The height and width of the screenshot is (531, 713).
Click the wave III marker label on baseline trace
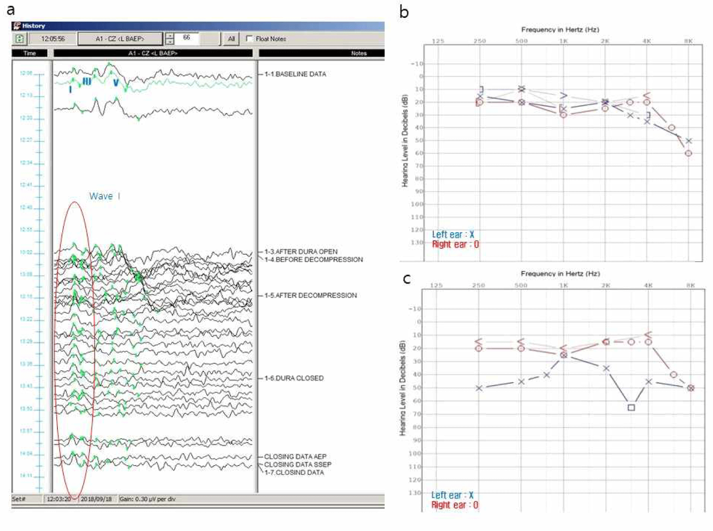(x=87, y=82)
